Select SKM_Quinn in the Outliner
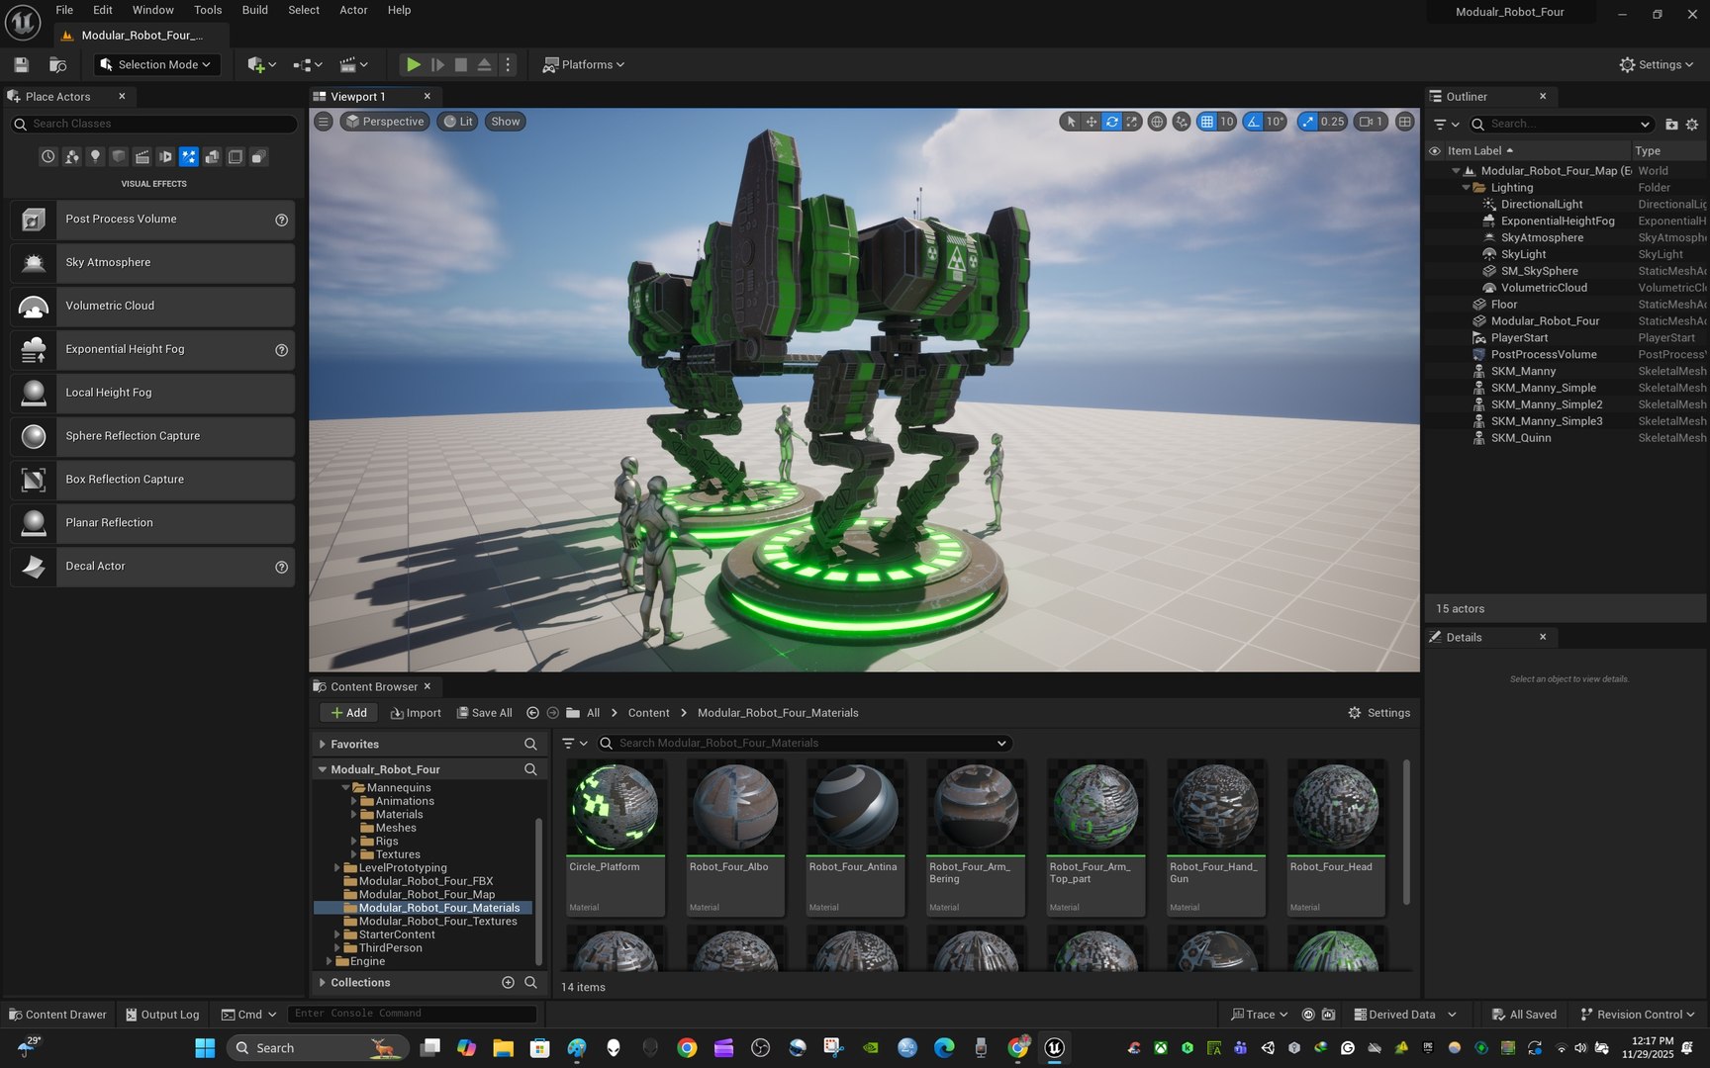Image resolution: width=1710 pixels, height=1068 pixels. pos(1520,438)
